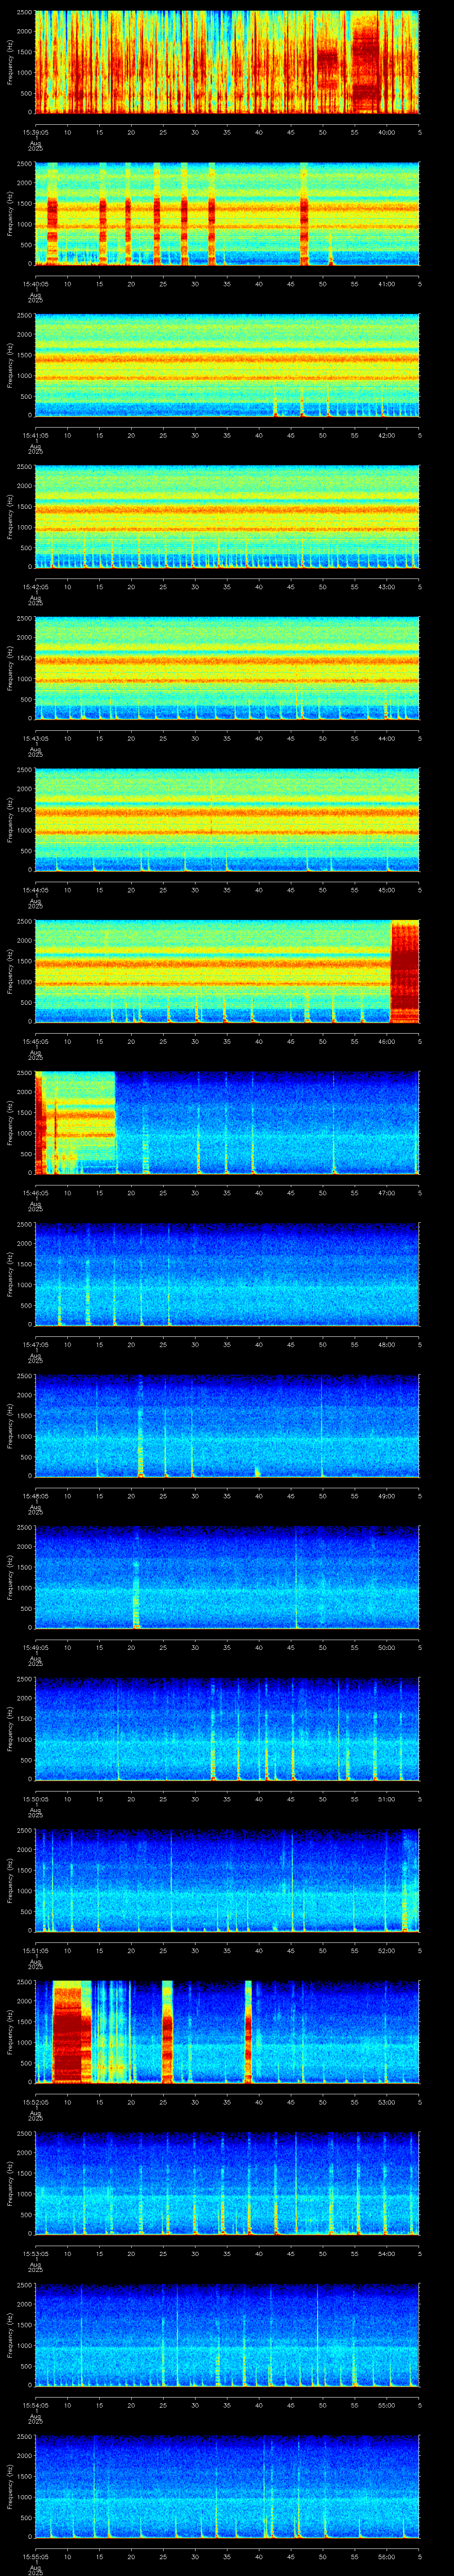Image resolution: width=454 pixels, height=2576 pixels.
Task: Click the 15:49:05 start time label
Action: click(x=36, y=1647)
